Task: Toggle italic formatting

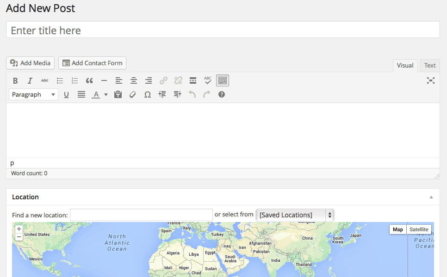Action: pyautogui.click(x=30, y=80)
